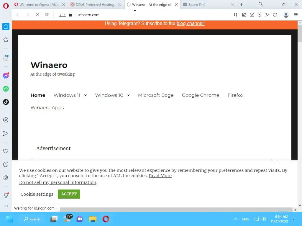302x226 pixels.
Task: Expand the Windows 10 submenu chevron
Action: [x=128, y=95]
